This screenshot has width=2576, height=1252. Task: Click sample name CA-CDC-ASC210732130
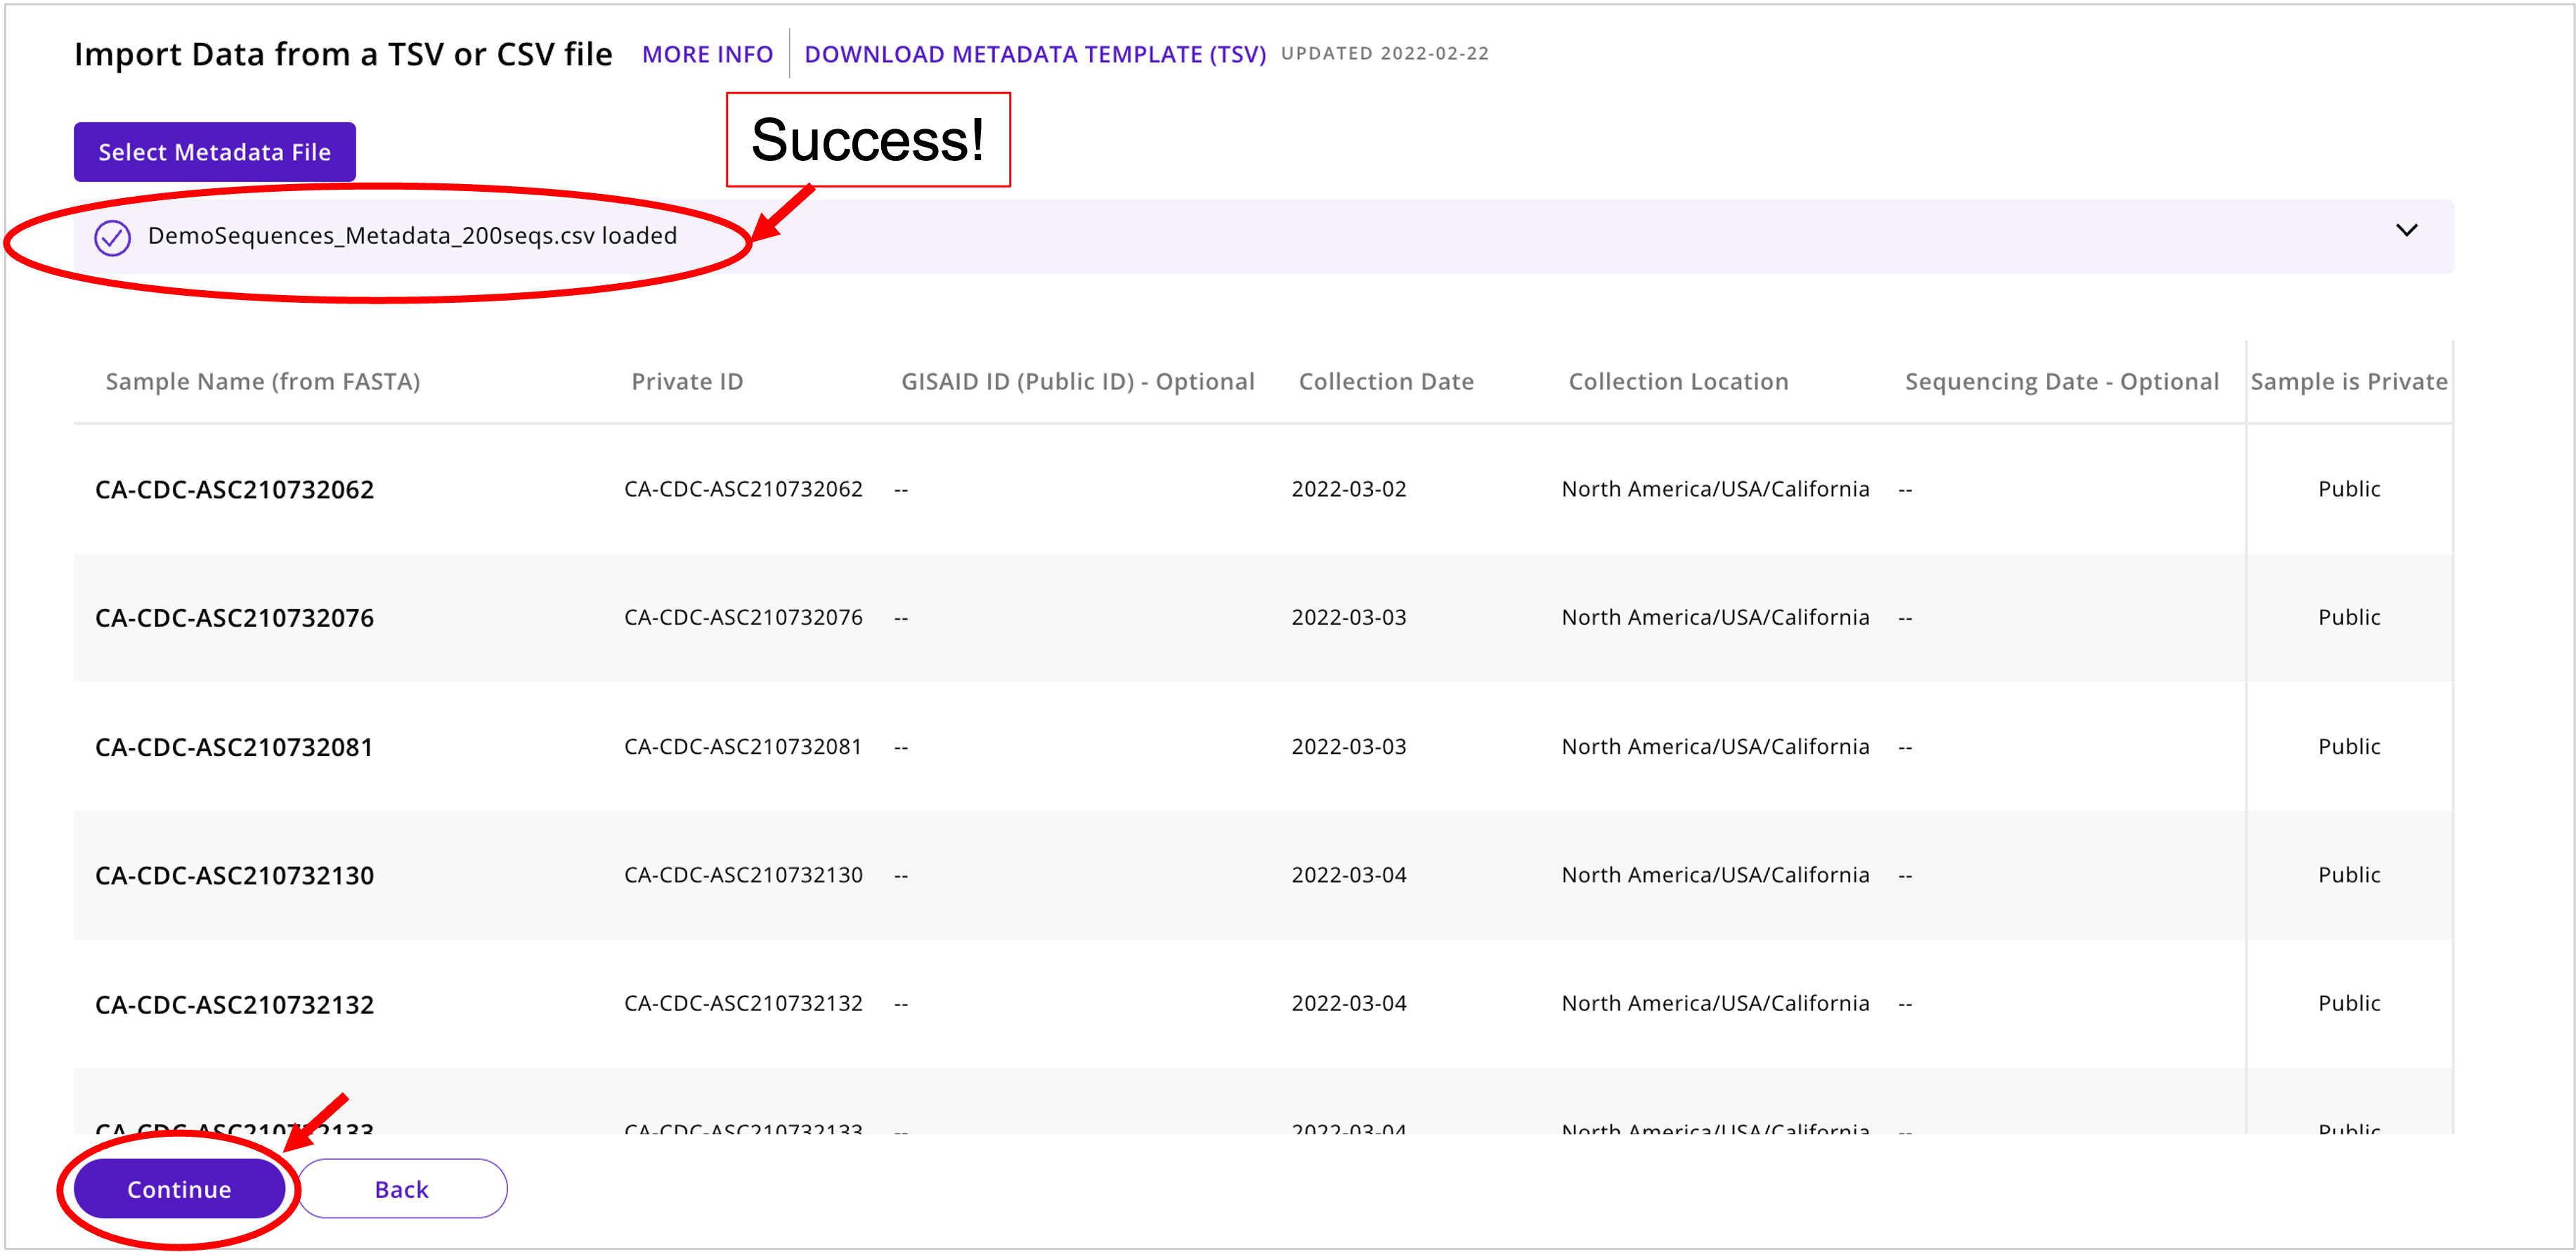234,875
